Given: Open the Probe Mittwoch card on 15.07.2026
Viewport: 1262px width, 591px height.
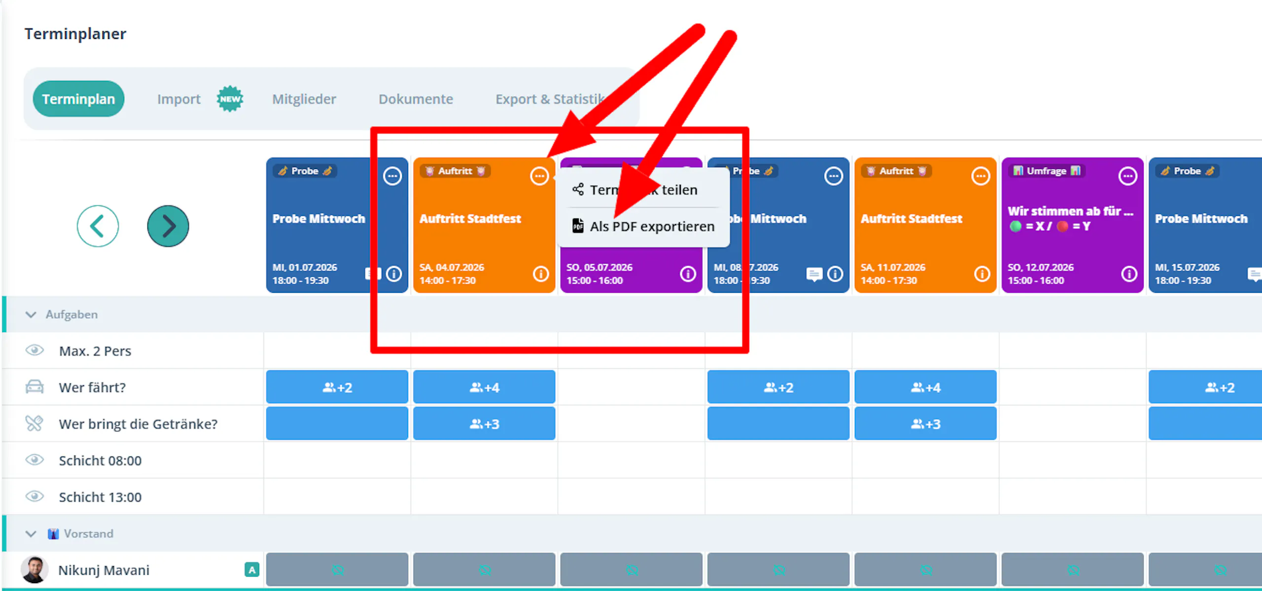Looking at the screenshot, I should [x=1205, y=225].
